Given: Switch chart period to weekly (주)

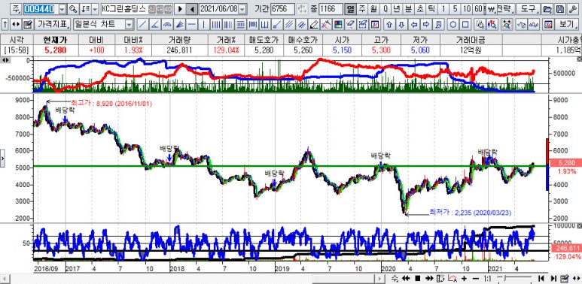Looking at the screenshot, I should click(x=361, y=8).
